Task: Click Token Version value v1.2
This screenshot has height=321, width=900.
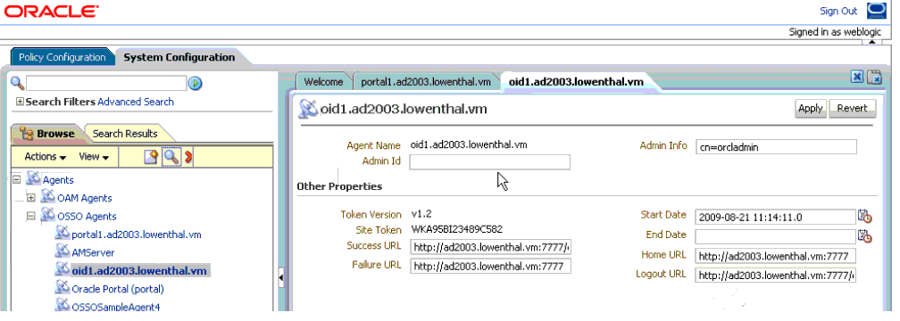Action: (421, 214)
